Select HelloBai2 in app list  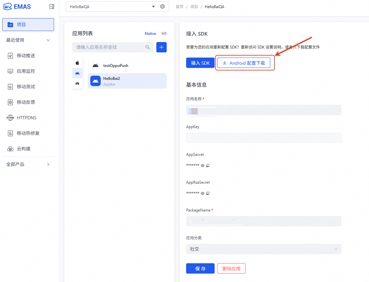pyautogui.click(x=127, y=81)
